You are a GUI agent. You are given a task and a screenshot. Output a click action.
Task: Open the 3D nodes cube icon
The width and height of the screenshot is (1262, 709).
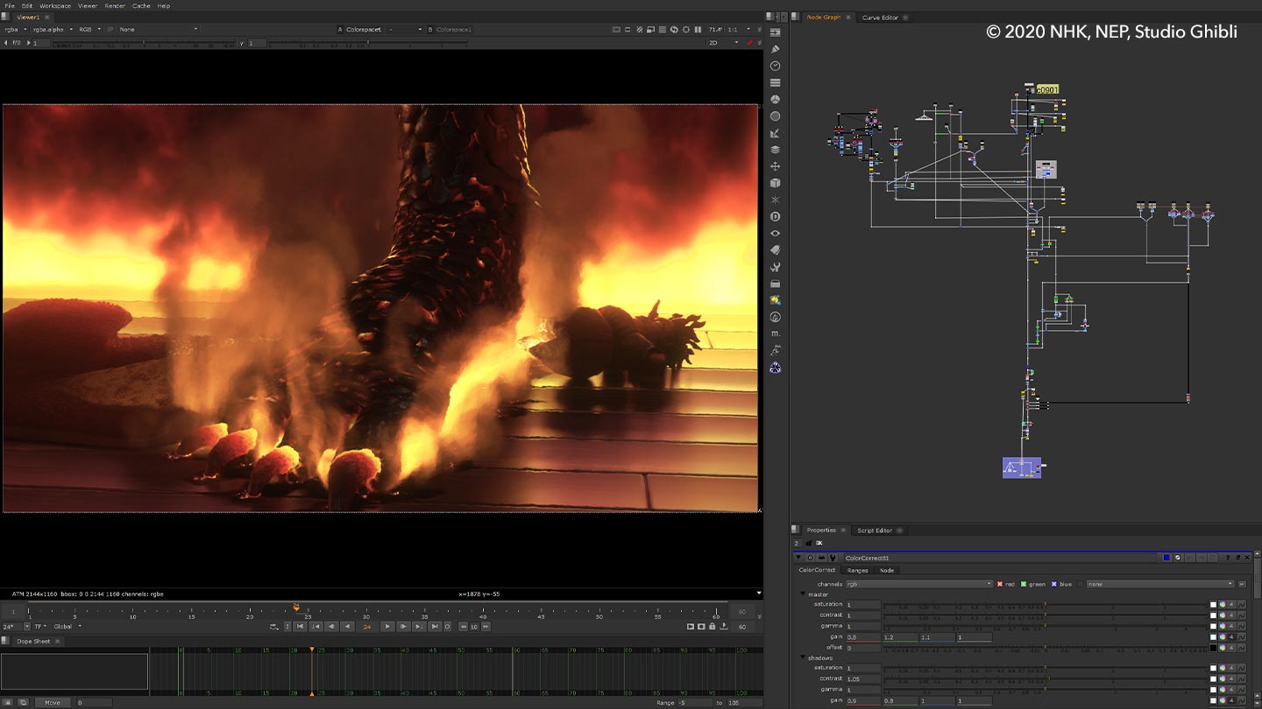(776, 183)
